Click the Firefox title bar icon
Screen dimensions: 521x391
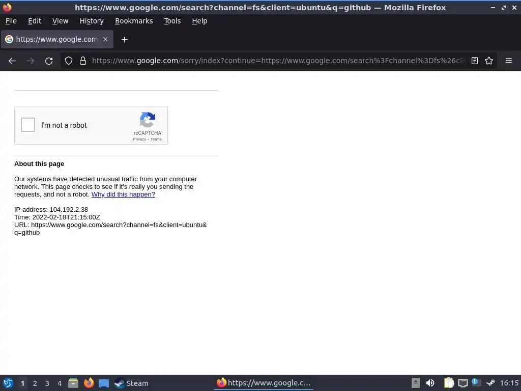tap(7, 7)
